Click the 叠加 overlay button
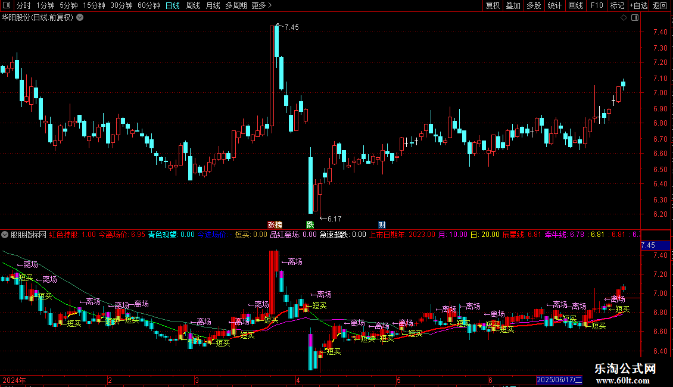 click(513, 5)
